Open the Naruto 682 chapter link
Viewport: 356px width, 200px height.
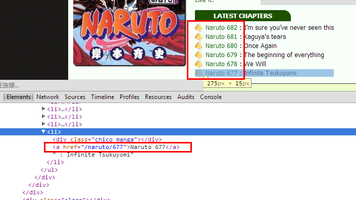click(221, 28)
